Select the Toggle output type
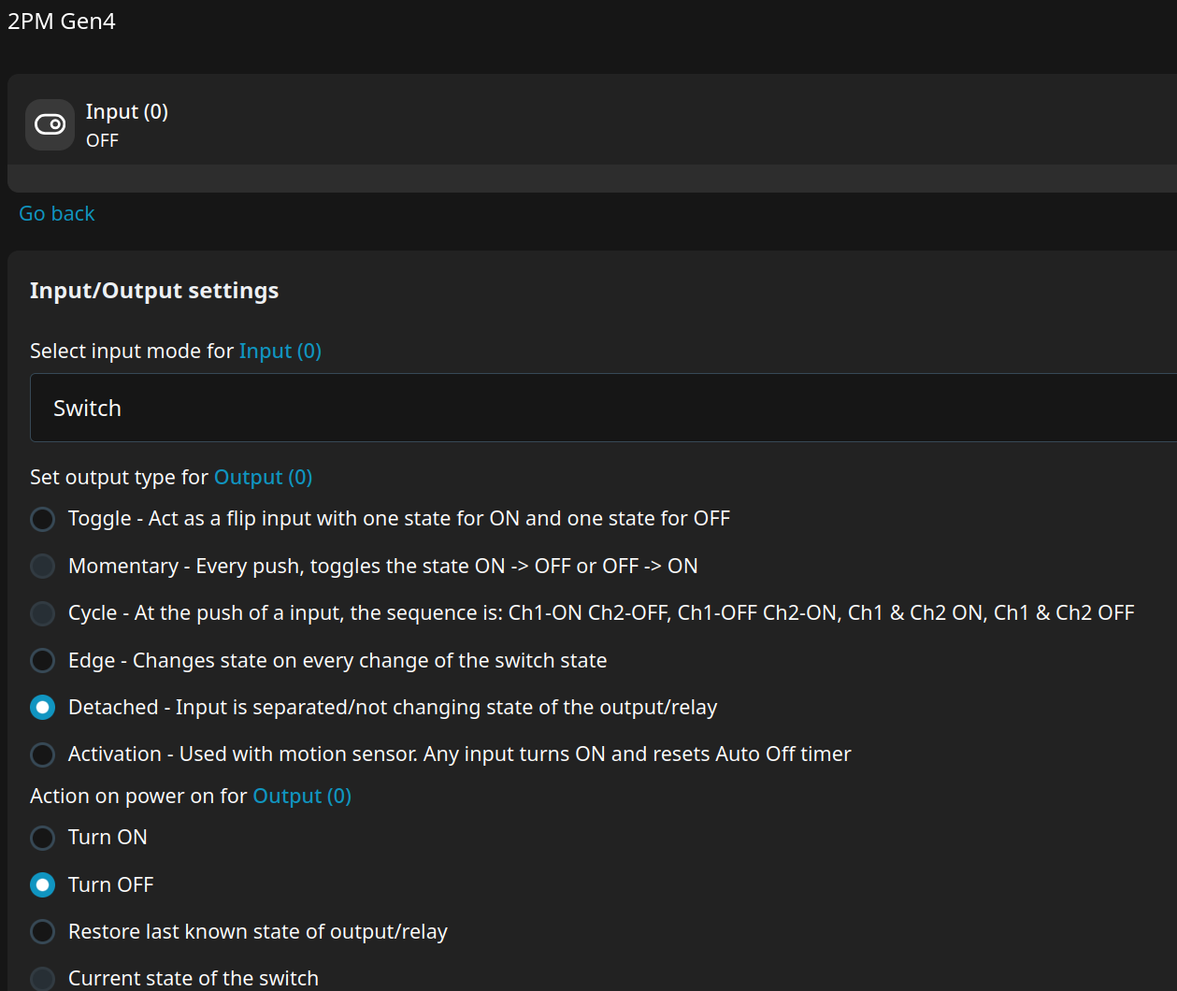This screenshot has width=1177, height=991. point(43,519)
